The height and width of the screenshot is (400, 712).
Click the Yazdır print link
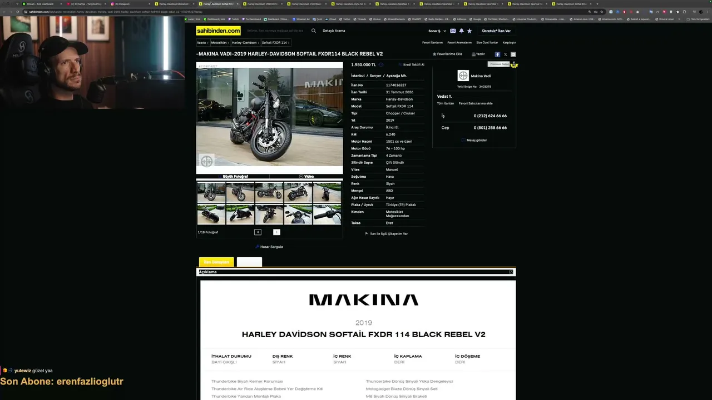point(478,54)
